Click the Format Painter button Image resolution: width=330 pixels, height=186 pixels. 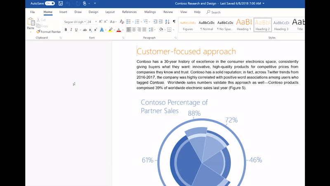48,32
